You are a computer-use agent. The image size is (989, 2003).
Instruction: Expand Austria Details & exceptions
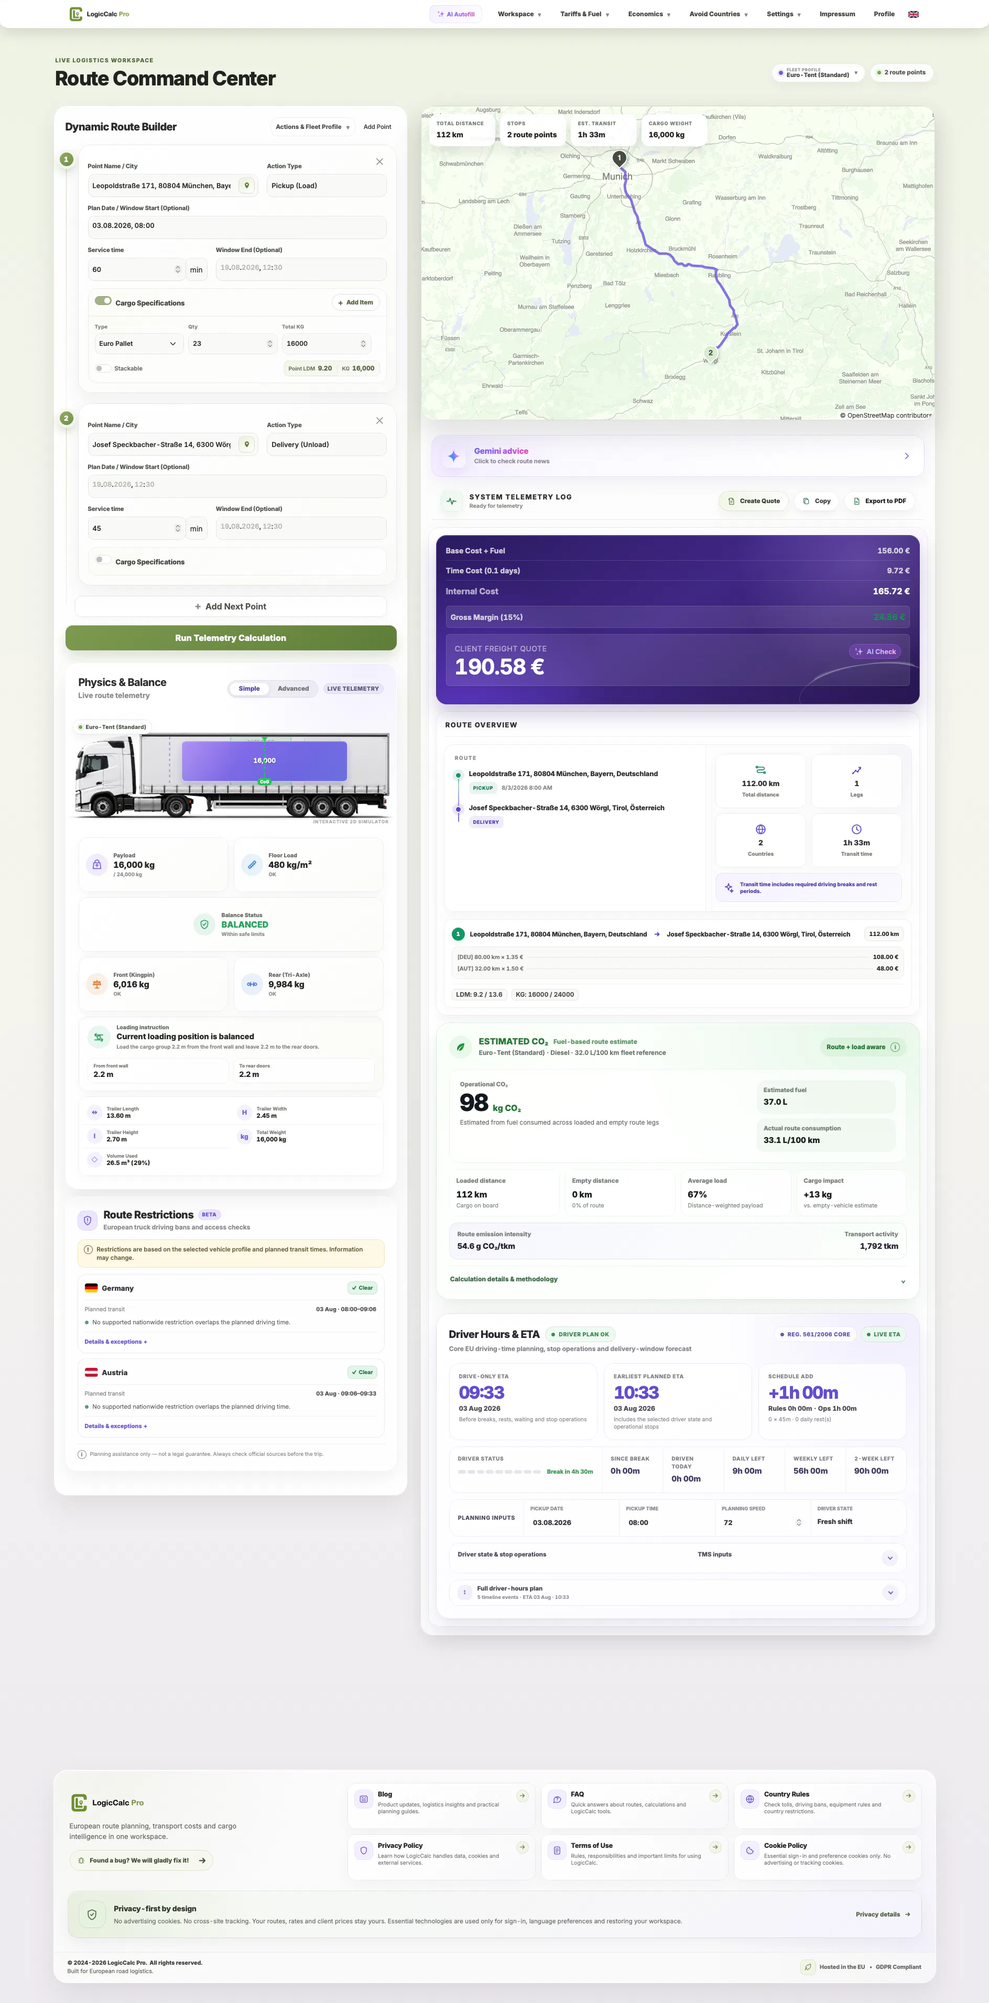coord(116,1426)
